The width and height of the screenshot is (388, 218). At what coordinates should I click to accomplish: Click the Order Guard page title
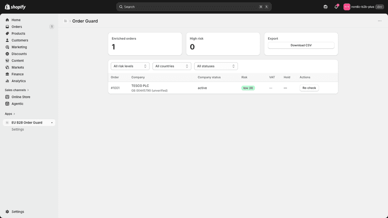(x=85, y=21)
